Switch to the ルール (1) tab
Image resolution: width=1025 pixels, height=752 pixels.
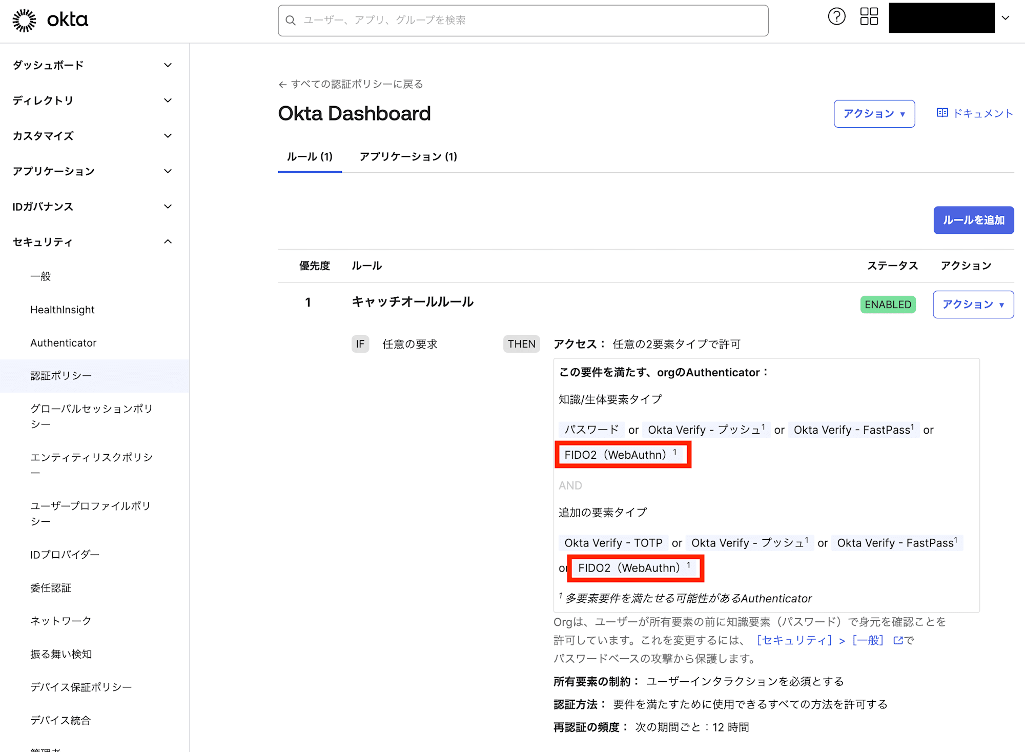pyautogui.click(x=310, y=157)
